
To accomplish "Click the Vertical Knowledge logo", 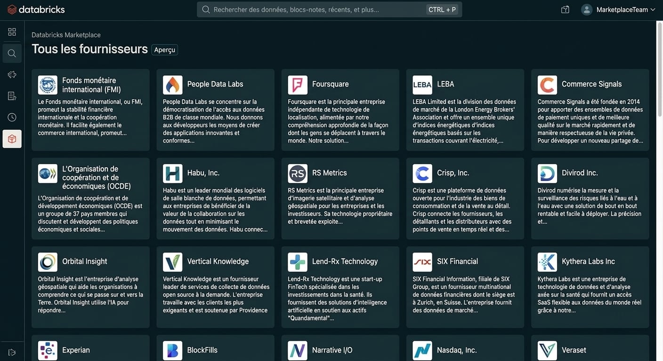I will pos(172,262).
